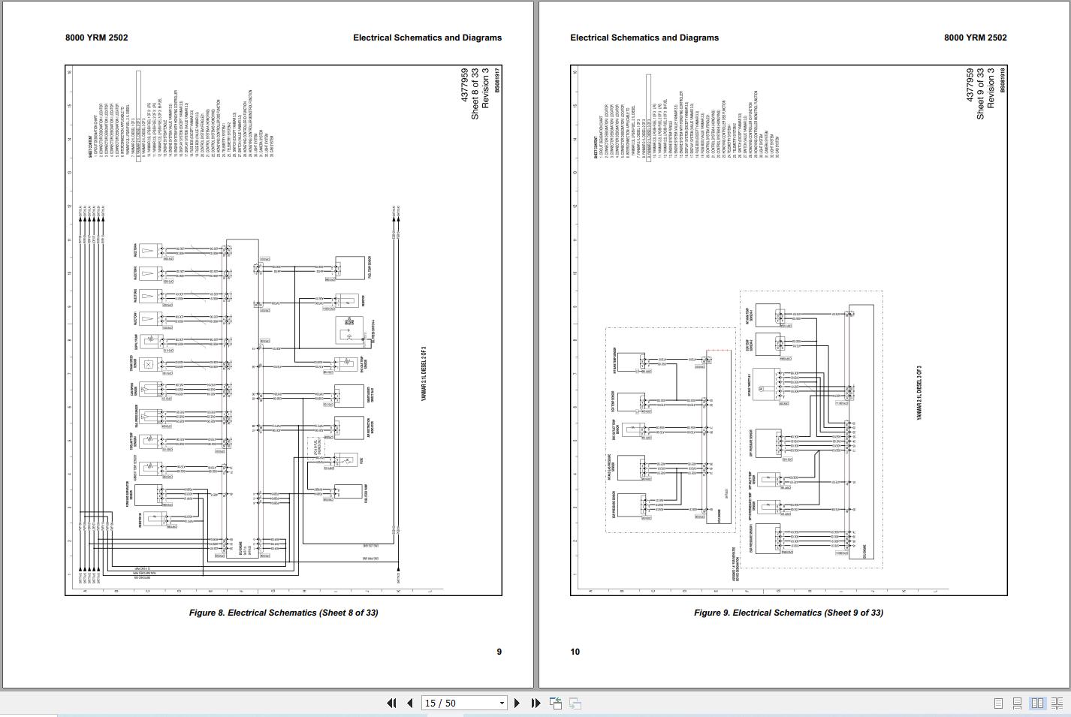Click the left page header '8000 YRM 2502'
This screenshot has width=1071, height=717.
96,38
